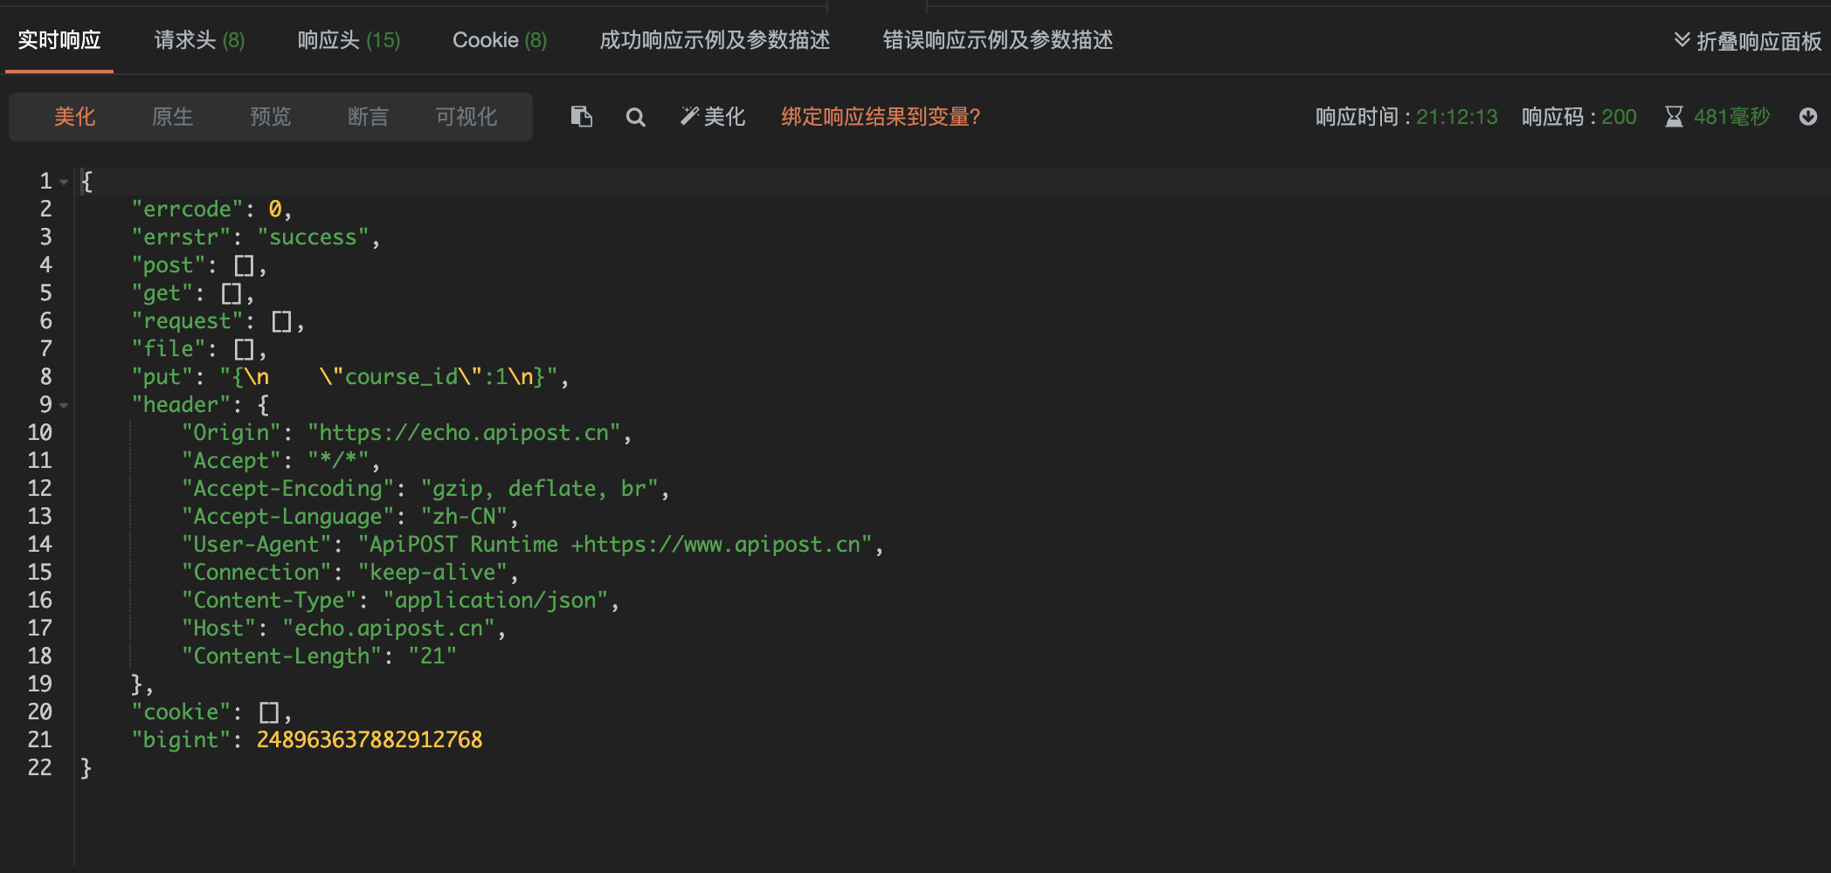The image size is (1831, 873).
Task: Click the "Host" header key
Action: [x=219, y=629]
